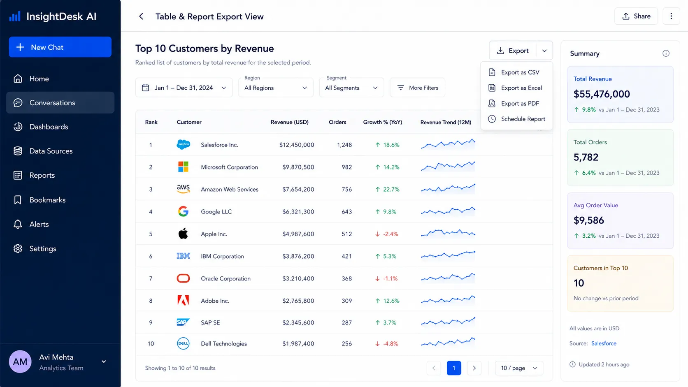Screen dimensions: 688x387
Task: Click the SAP logo
Action: (x=183, y=322)
